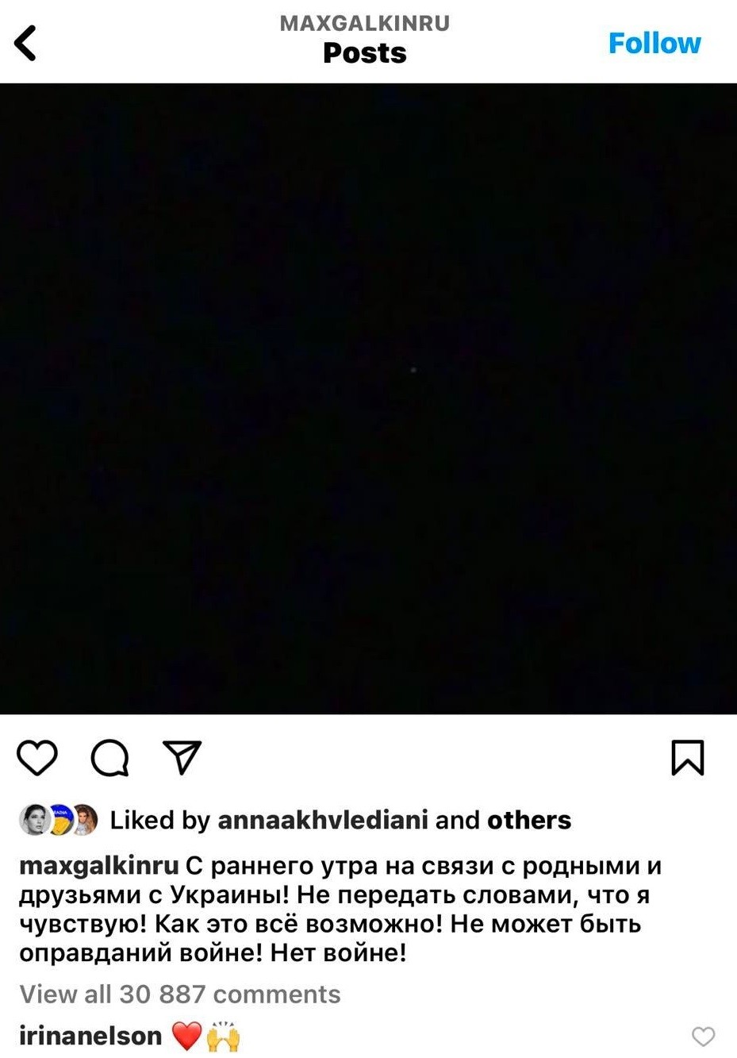The height and width of the screenshot is (1058, 737).
Task: Tap the third liker avatar thumbnail
Action: click(x=83, y=820)
